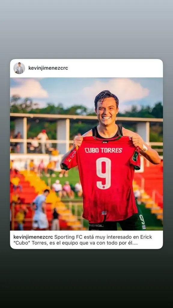Tap the ENERGIL sponsor text on shorts
The width and height of the screenshot is (173, 308).
coord(96,226)
